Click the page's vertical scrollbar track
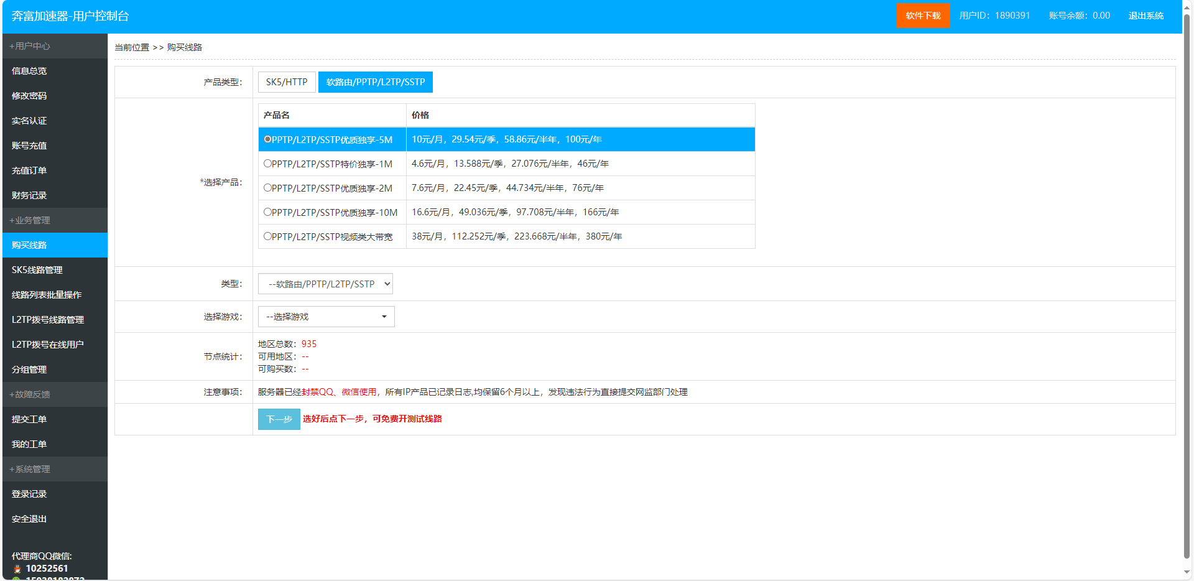Viewport: 1194px width, 581px height. (x=1187, y=311)
